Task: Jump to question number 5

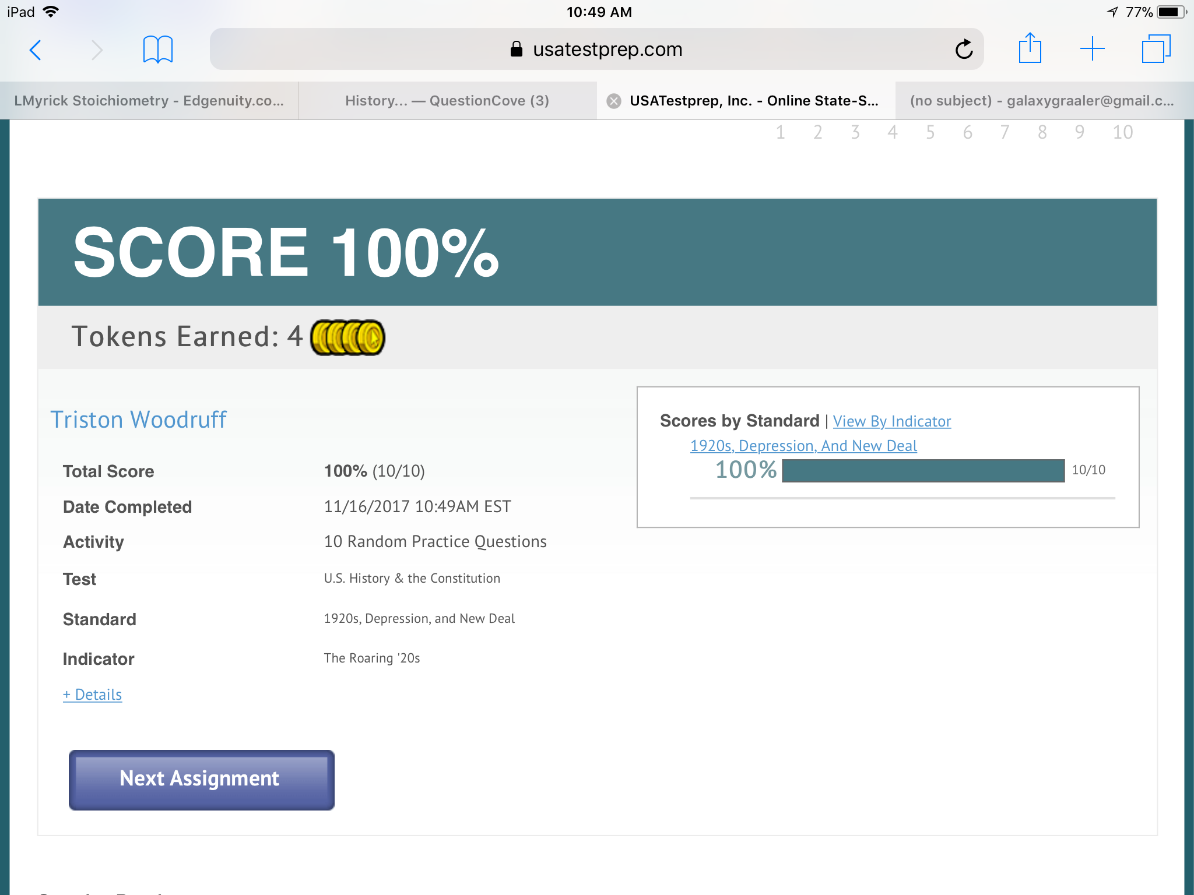Action: tap(930, 133)
